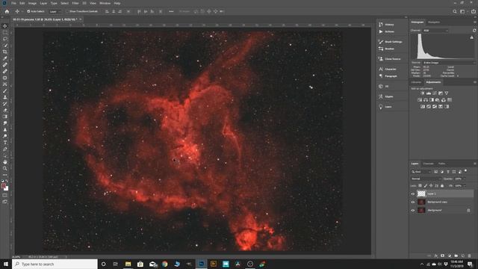The image size is (478, 269).
Task: Select the Type tool
Action: (x=5, y=143)
